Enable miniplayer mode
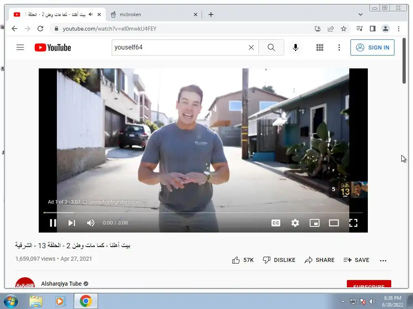 (315, 223)
